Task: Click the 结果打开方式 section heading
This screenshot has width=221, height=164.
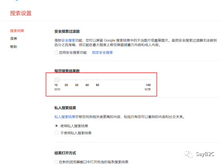Action: (65, 153)
